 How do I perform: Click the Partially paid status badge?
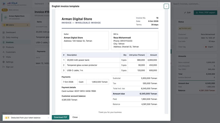point(185,28)
